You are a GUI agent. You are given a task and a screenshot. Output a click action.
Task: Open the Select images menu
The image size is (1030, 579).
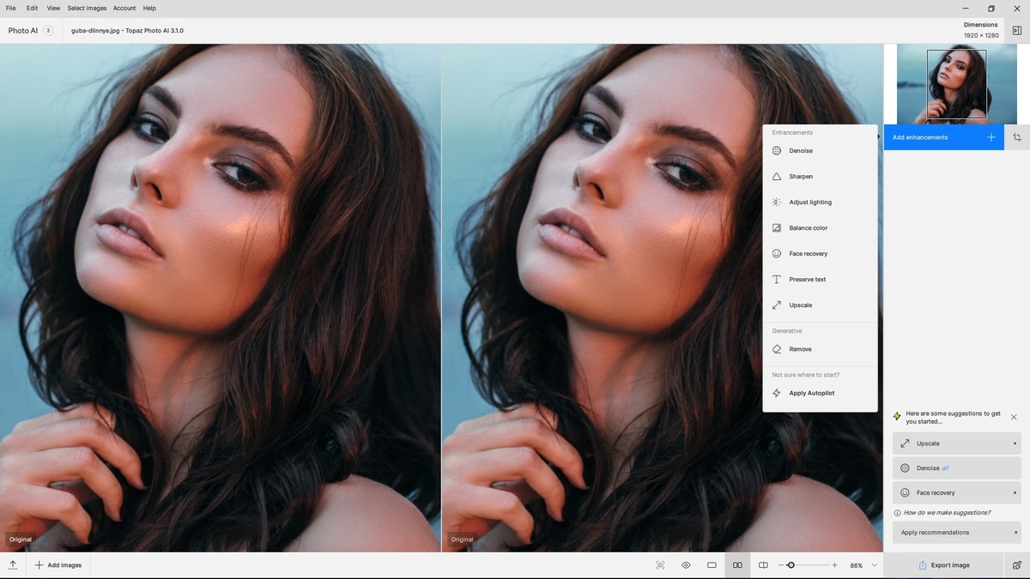[87, 8]
